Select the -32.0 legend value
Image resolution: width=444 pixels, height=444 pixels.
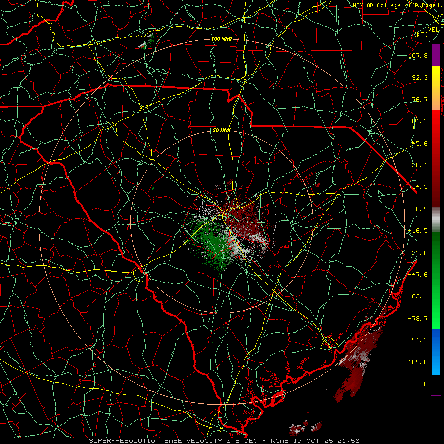pos(418,253)
